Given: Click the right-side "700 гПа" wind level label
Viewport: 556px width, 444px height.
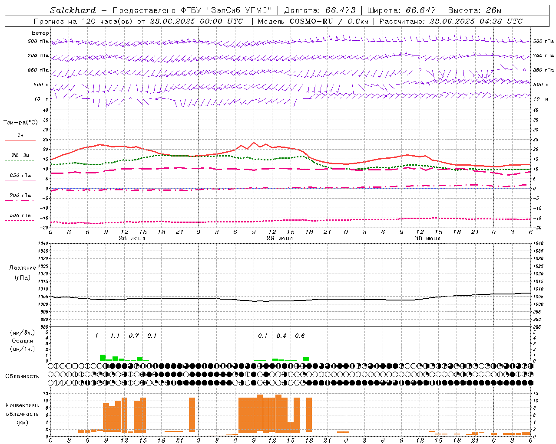Looking at the screenshot, I should [543, 55].
